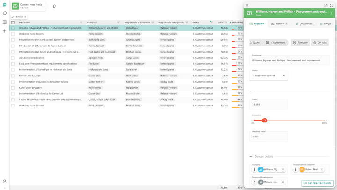This screenshot has width=337, height=190.
Task: Select checkbox for Kelly Fowler education row
Action: [x=13, y=88]
